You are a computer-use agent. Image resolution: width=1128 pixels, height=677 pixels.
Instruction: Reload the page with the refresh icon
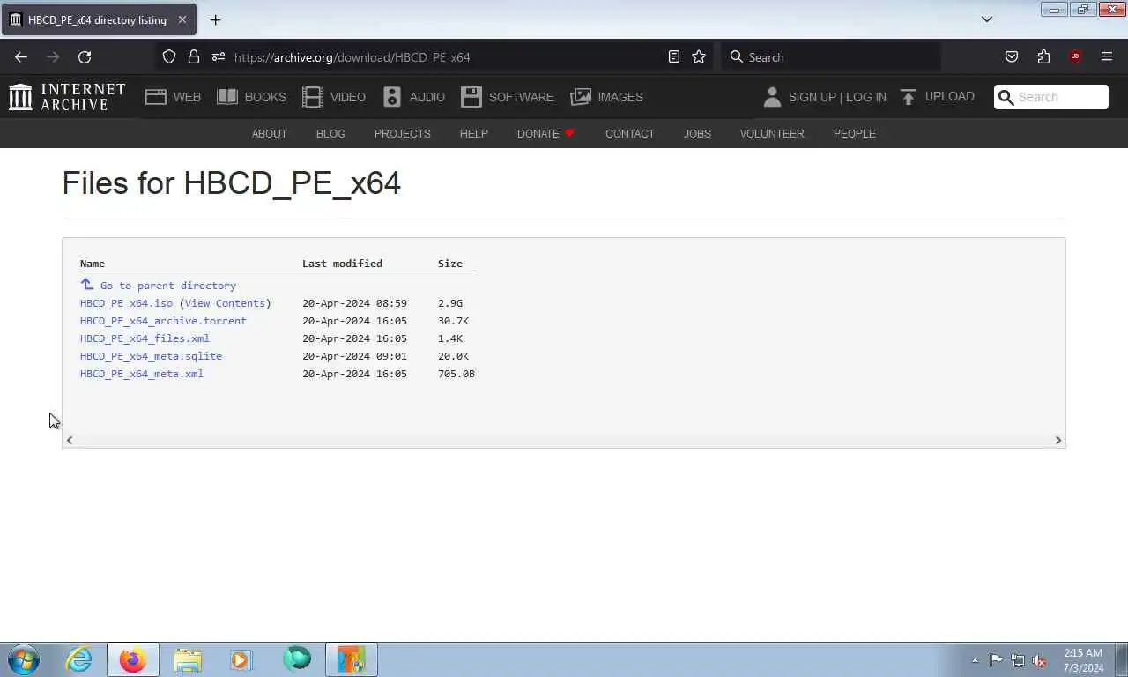85,56
